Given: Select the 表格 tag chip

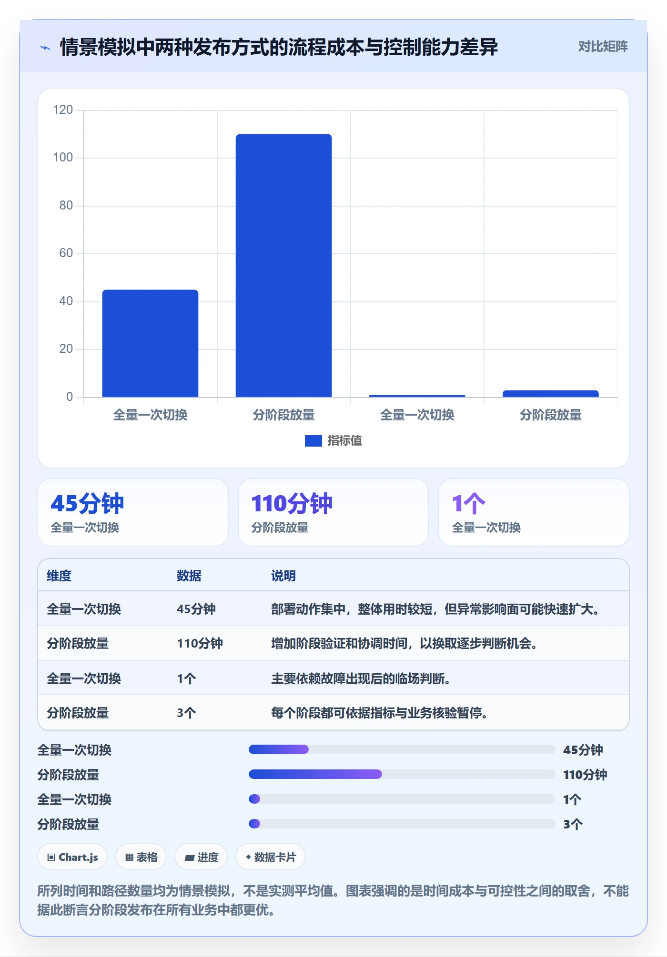Looking at the screenshot, I should click(x=141, y=857).
